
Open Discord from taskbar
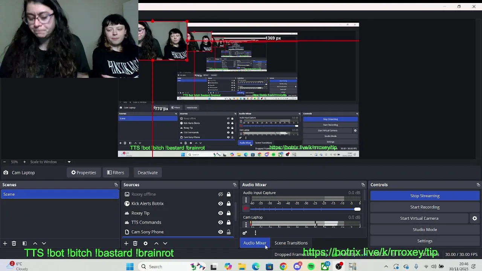pos(297,266)
